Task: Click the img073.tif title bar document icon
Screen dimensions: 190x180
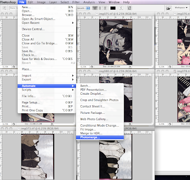Action: [x=19, y=129]
